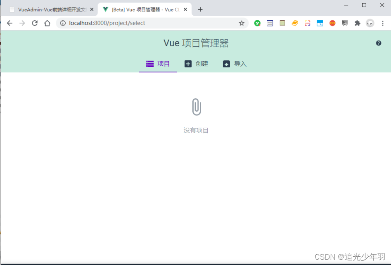
Task: Bookmark this page with the star icon
Action: [x=242, y=23]
